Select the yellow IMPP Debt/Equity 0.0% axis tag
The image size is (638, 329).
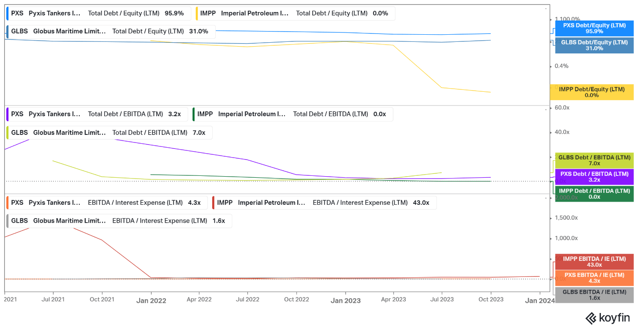pos(591,92)
